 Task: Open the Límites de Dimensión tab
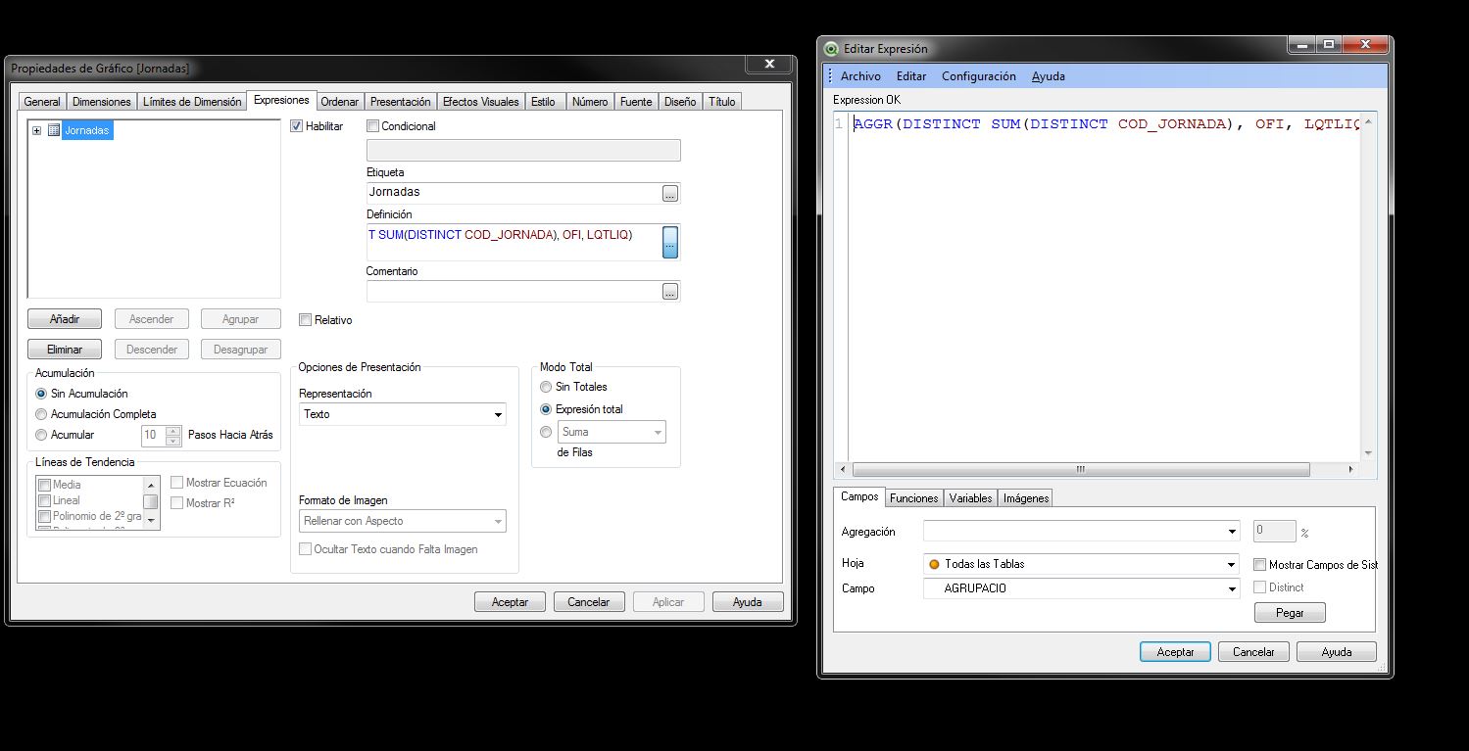[x=192, y=102]
